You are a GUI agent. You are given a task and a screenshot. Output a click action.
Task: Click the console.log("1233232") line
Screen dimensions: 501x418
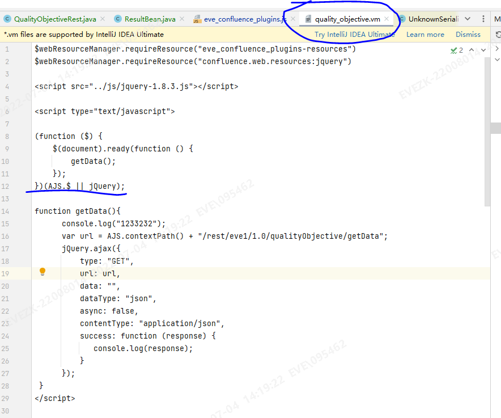[x=114, y=223]
